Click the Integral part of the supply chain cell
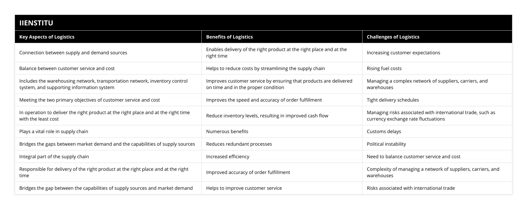Viewport: 527px width, 209px height. [54, 156]
